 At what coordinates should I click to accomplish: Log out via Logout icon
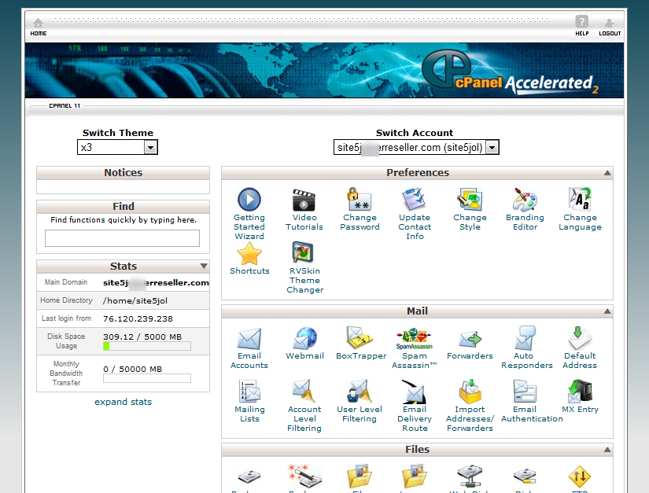pyautogui.click(x=610, y=27)
